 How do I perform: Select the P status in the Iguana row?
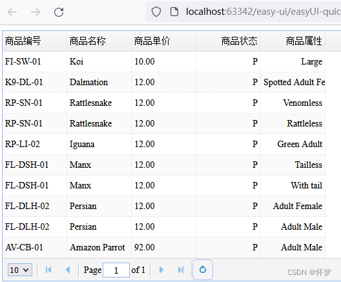click(x=229, y=144)
